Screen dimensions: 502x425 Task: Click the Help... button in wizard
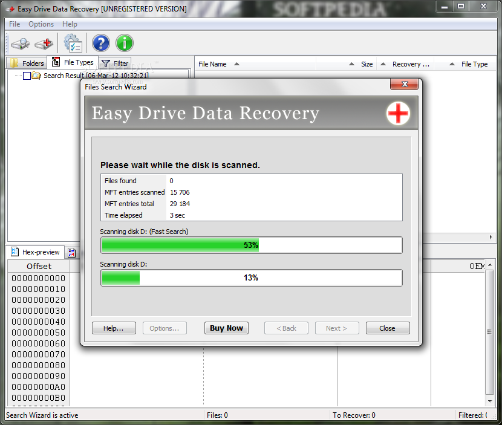114,328
